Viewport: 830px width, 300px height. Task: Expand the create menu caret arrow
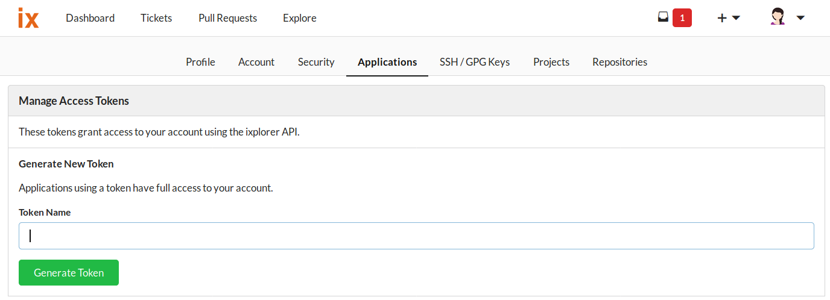(x=736, y=18)
